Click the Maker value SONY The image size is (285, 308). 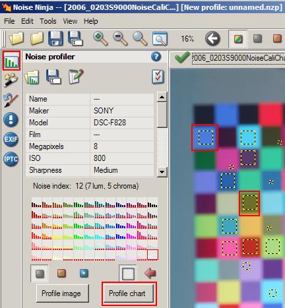coord(122,111)
